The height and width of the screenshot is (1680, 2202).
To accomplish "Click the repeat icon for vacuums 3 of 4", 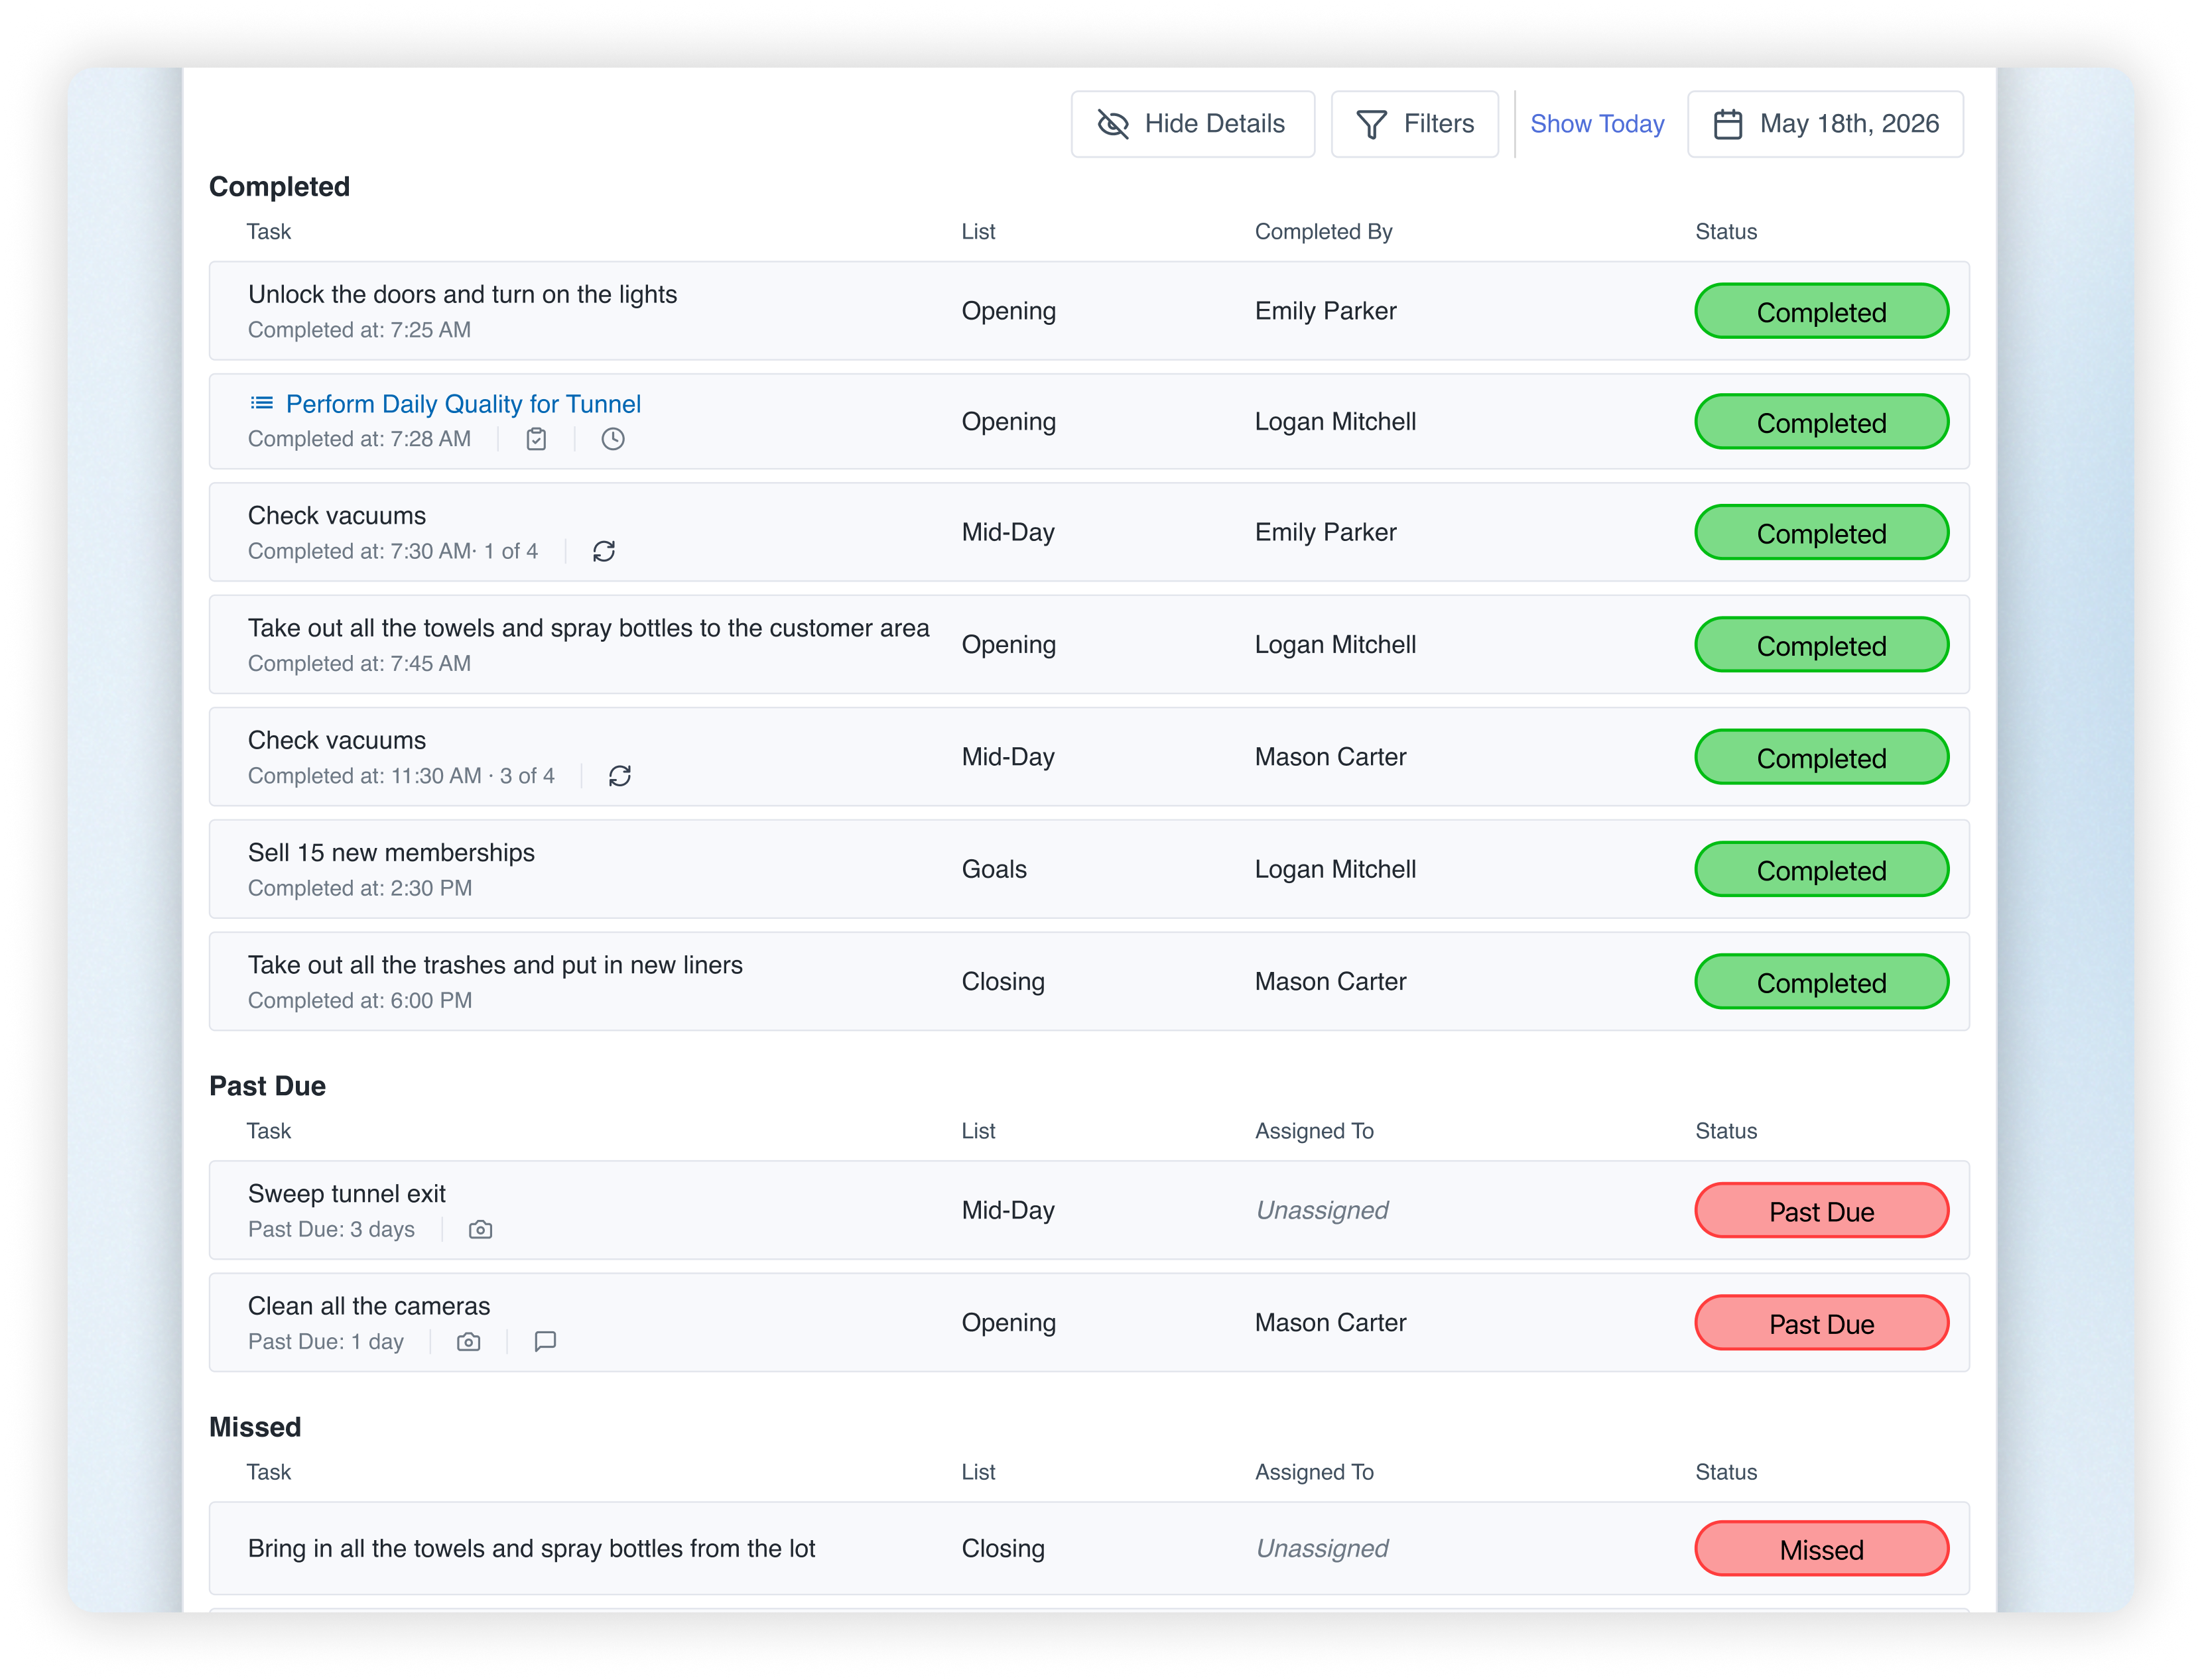I will 619,776.
